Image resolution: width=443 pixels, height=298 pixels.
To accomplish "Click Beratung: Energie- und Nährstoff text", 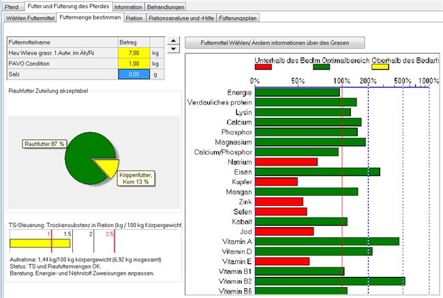I will coord(82,273).
